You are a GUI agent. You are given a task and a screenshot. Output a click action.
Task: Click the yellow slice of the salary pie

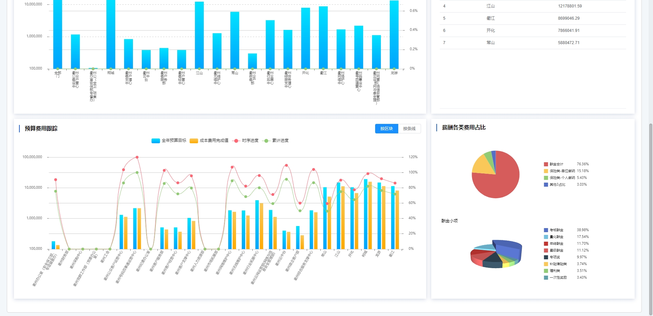[481, 165]
